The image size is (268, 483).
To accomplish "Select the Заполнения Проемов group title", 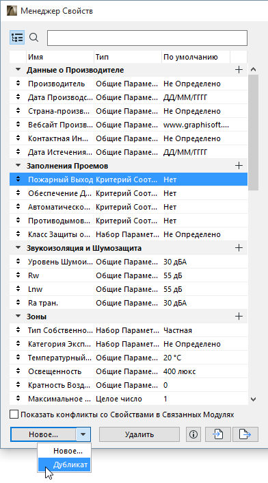I will click(67, 166).
